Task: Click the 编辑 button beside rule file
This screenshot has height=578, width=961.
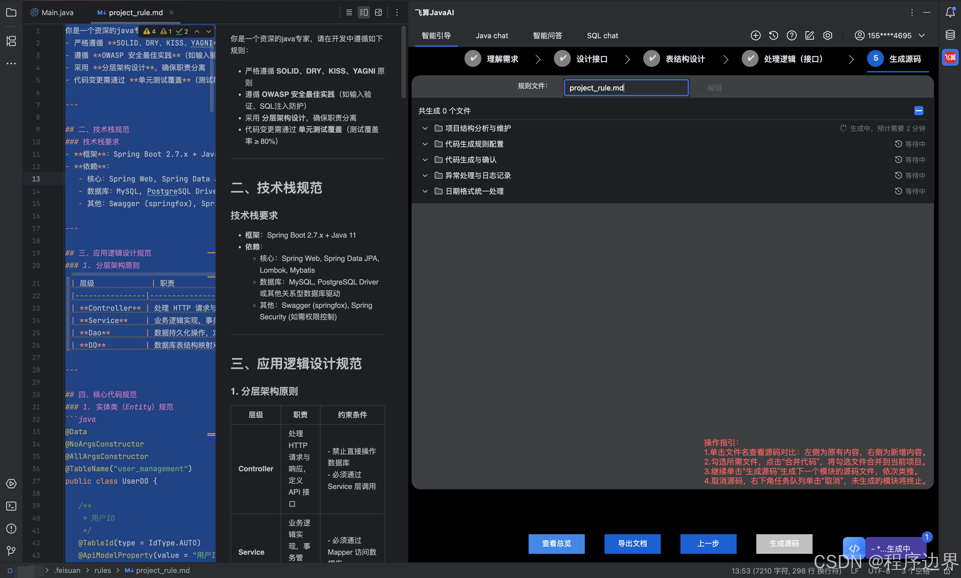Action: pos(714,88)
